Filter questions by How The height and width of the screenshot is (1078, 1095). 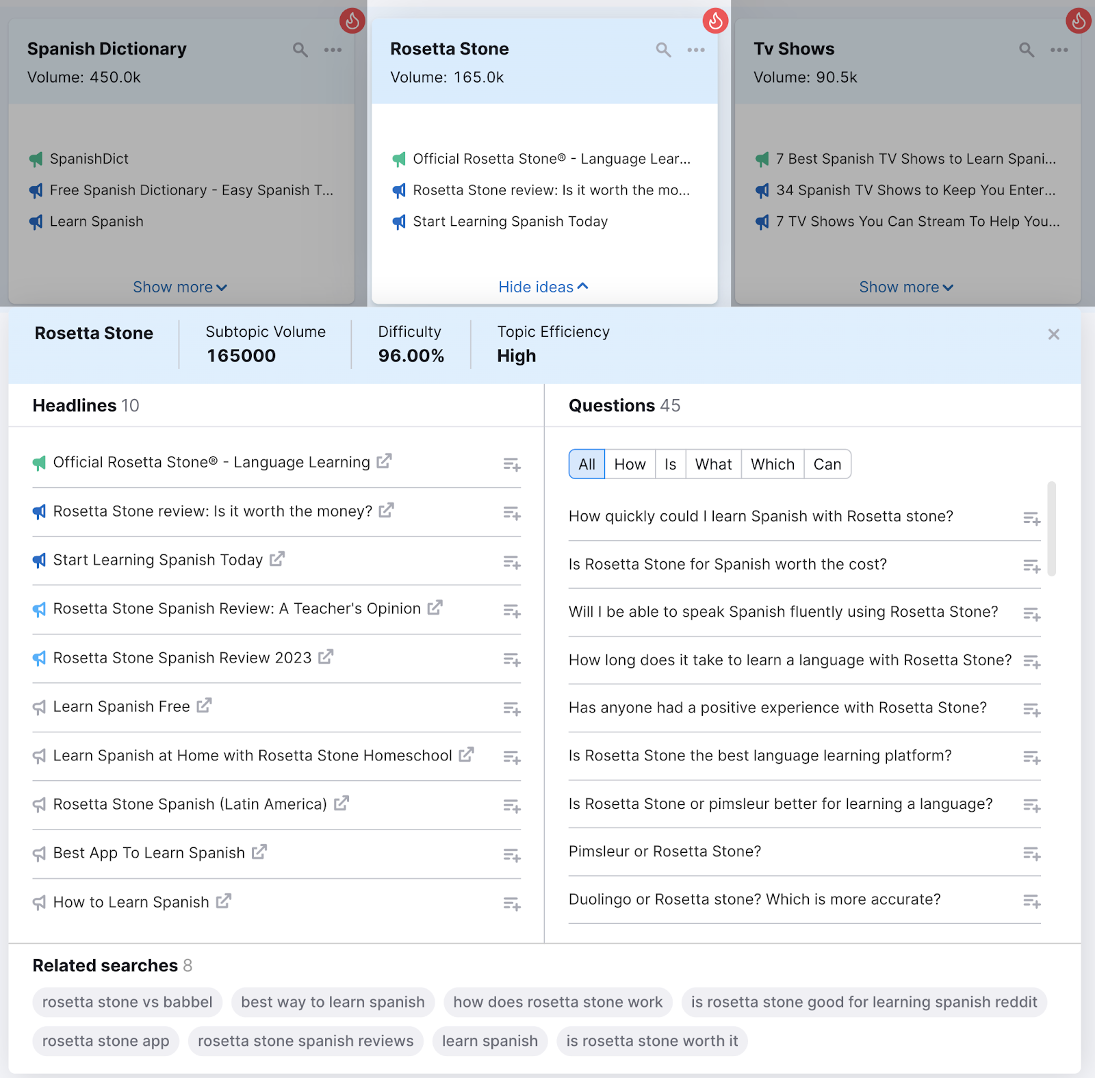[x=630, y=464]
